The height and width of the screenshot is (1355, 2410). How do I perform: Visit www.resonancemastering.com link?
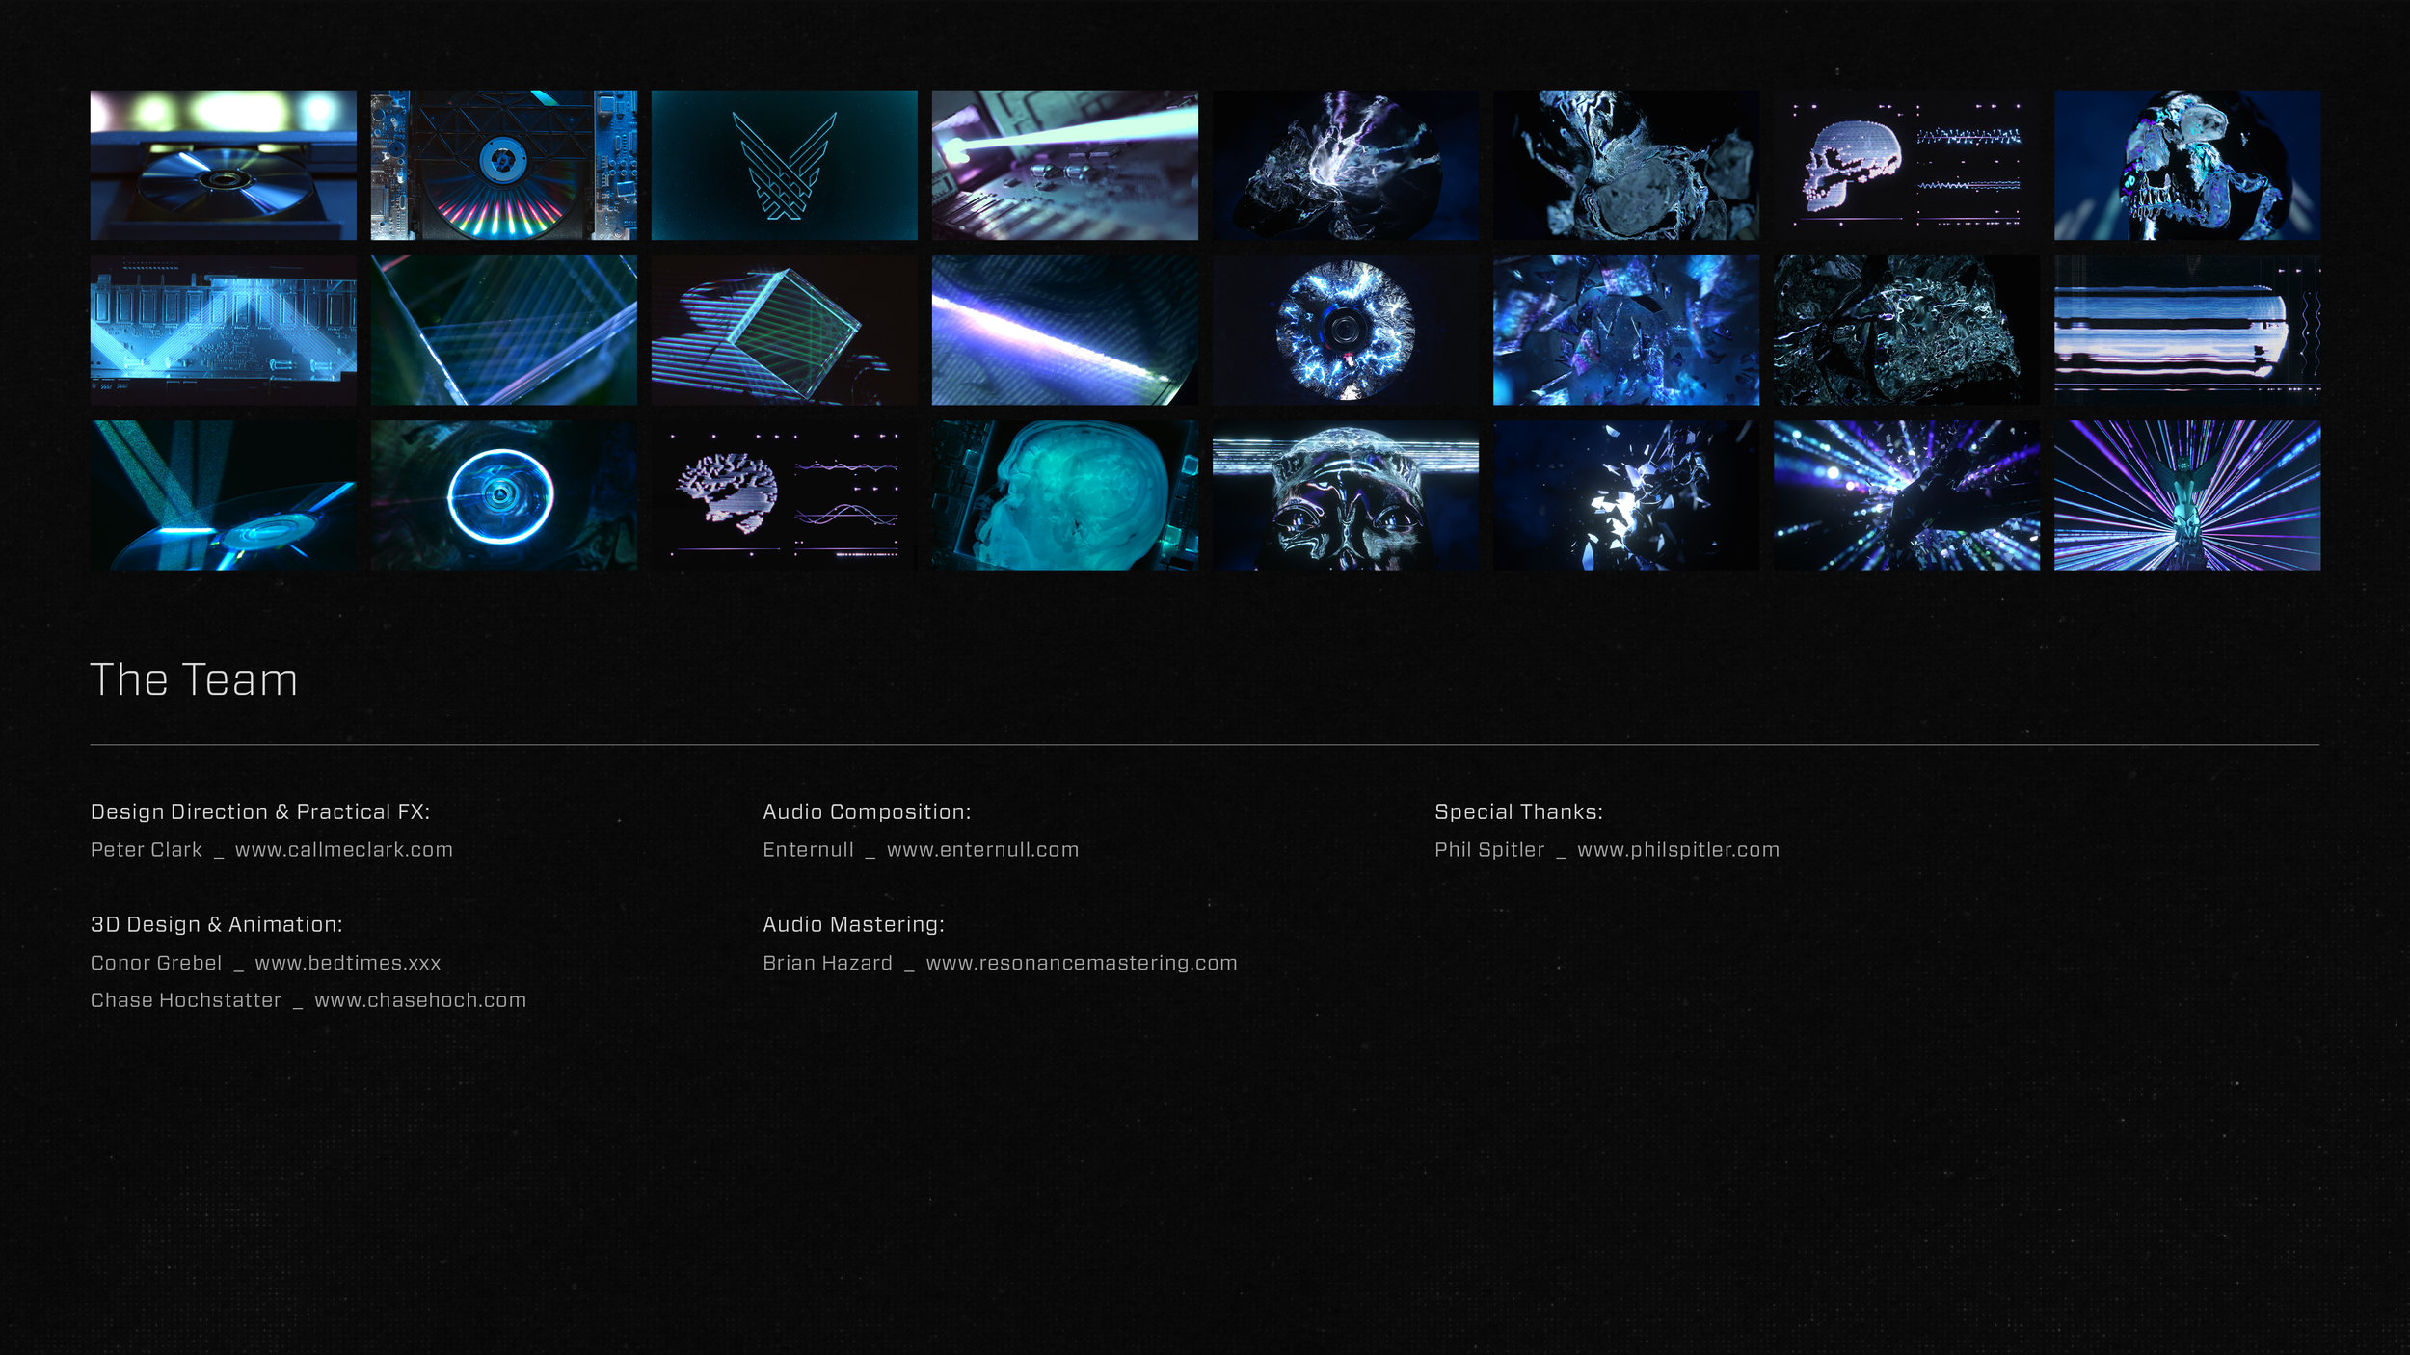click(1081, 962)
